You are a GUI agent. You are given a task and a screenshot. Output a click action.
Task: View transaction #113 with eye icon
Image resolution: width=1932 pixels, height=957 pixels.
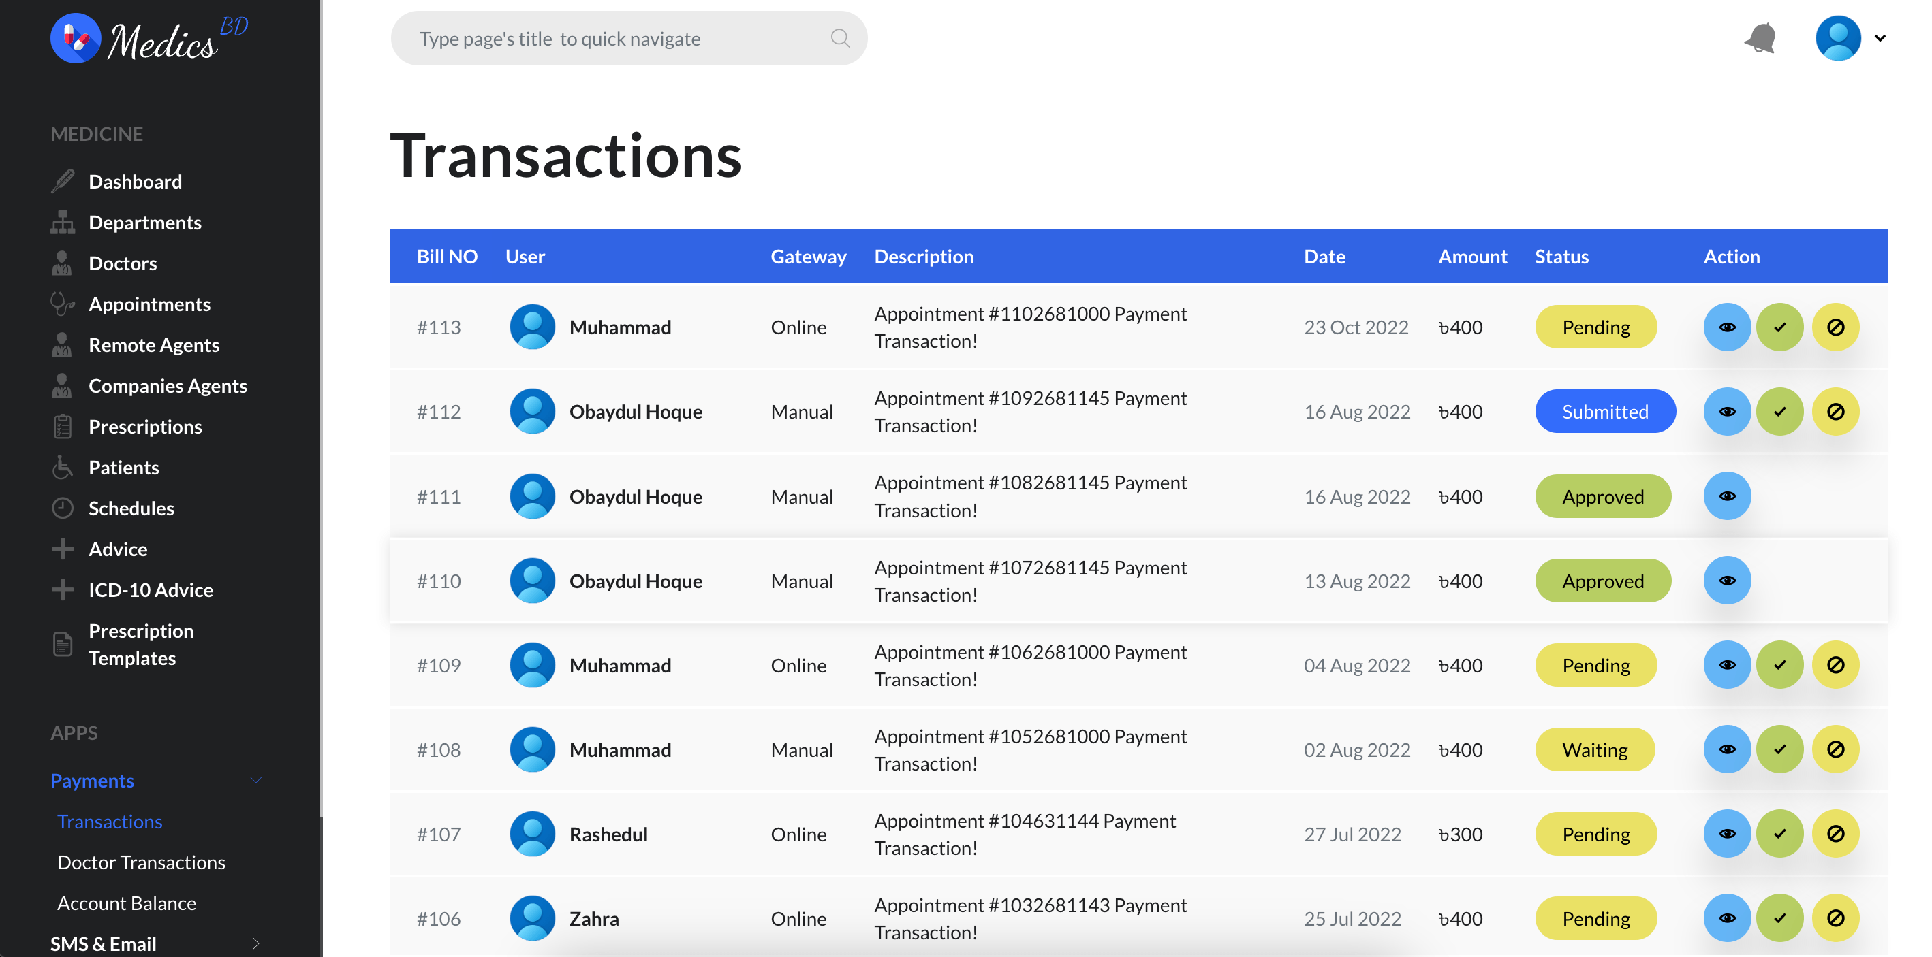coord(1727,327)
